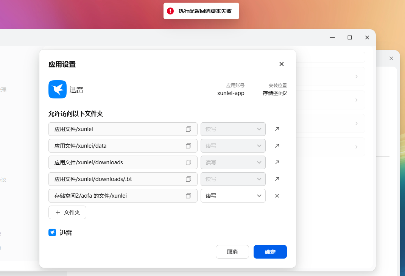405x276 pixels.
Task: Copy path of 应用文件/xunlei/downloads folder
Action: click(x=188, y=162)
